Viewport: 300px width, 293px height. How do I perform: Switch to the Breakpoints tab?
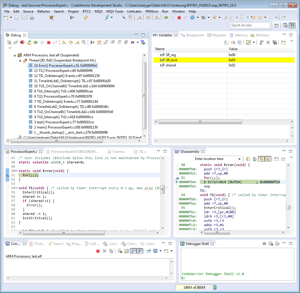coord(193,35)
